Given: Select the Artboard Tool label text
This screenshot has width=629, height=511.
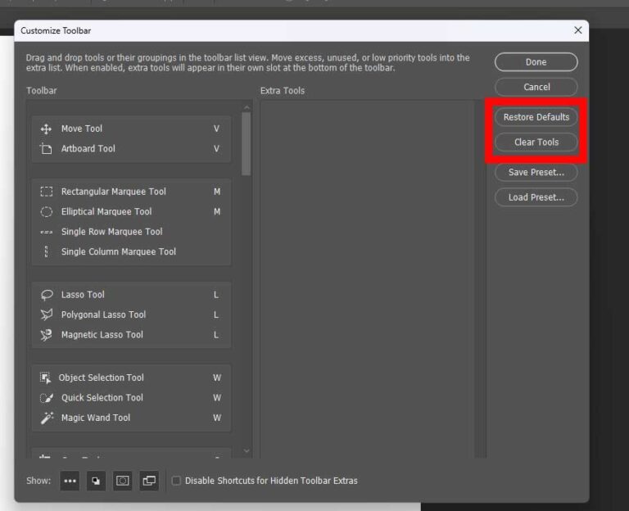Looking at the screenshot, I should pos(88,149).
